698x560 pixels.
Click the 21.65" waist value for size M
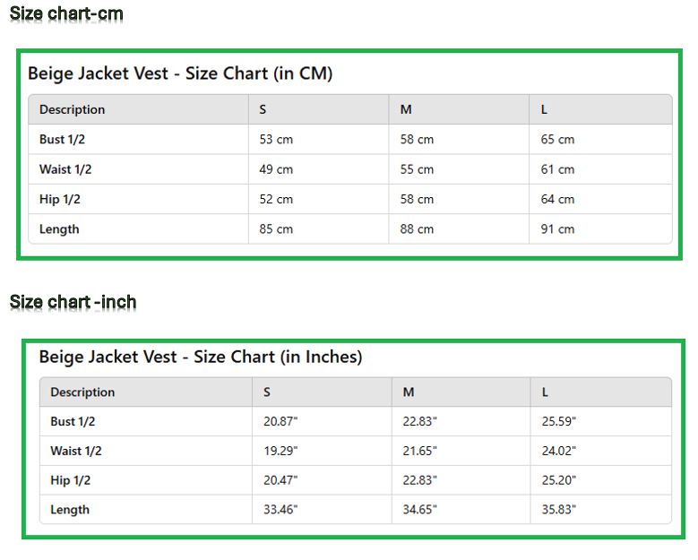click(419, 451)
